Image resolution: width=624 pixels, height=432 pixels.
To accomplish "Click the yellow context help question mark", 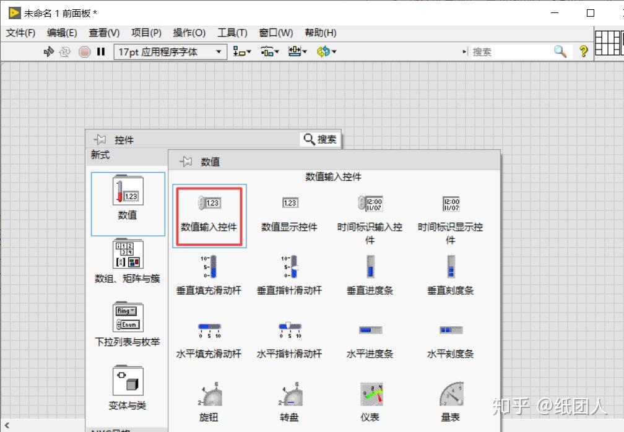I will pyautogui.click(x=583, y=51).
